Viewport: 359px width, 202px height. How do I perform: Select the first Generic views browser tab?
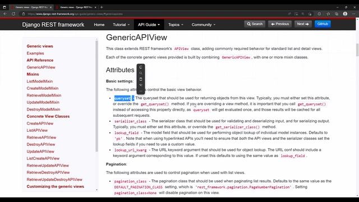31,7
